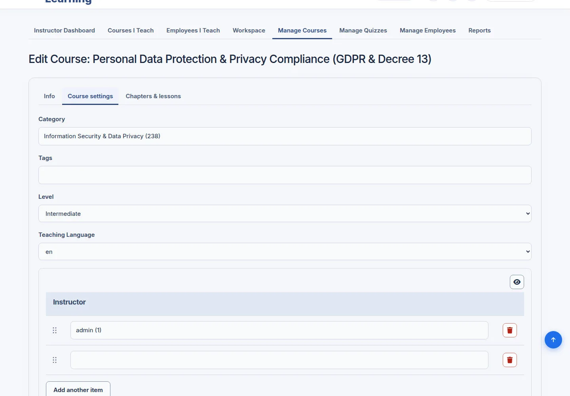Viewport: 570px width, 396px height.
Task: Click the empty Tags field
Action: [285, 175]
